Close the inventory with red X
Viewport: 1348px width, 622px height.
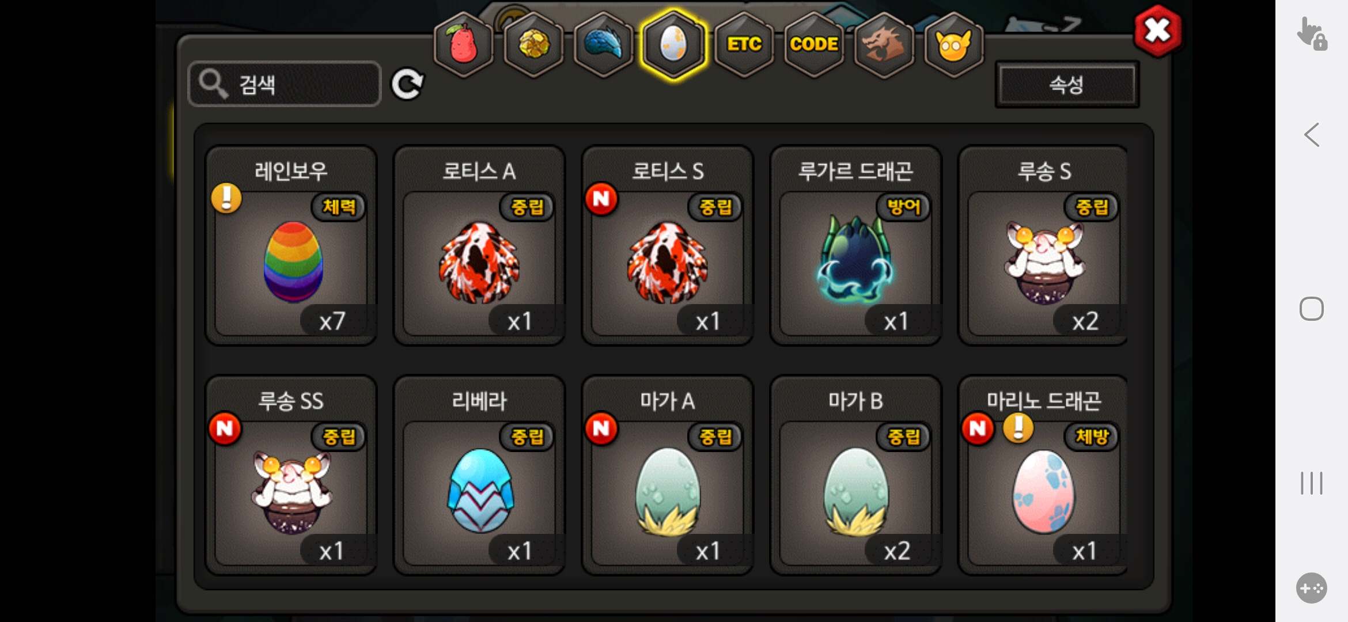click(1157, 31)
